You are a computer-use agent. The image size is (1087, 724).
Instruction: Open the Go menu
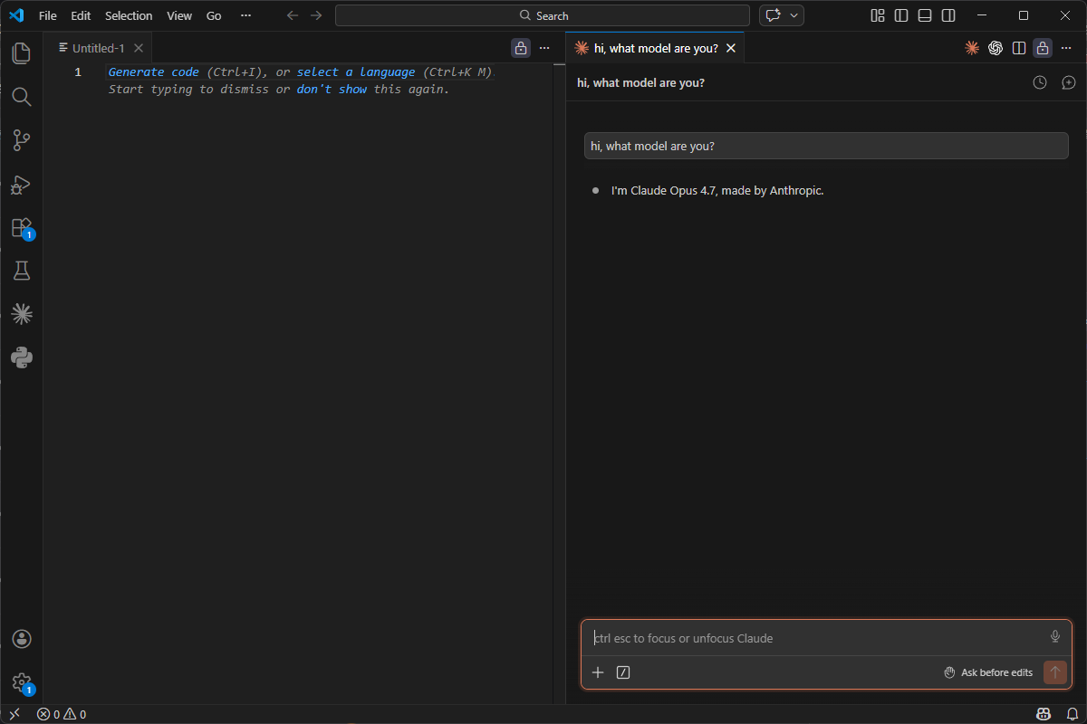pos(214,15)
